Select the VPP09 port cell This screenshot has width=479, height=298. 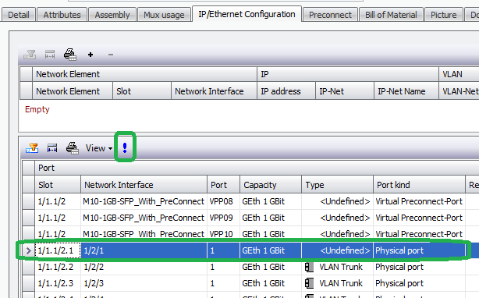tap(223, 218)
